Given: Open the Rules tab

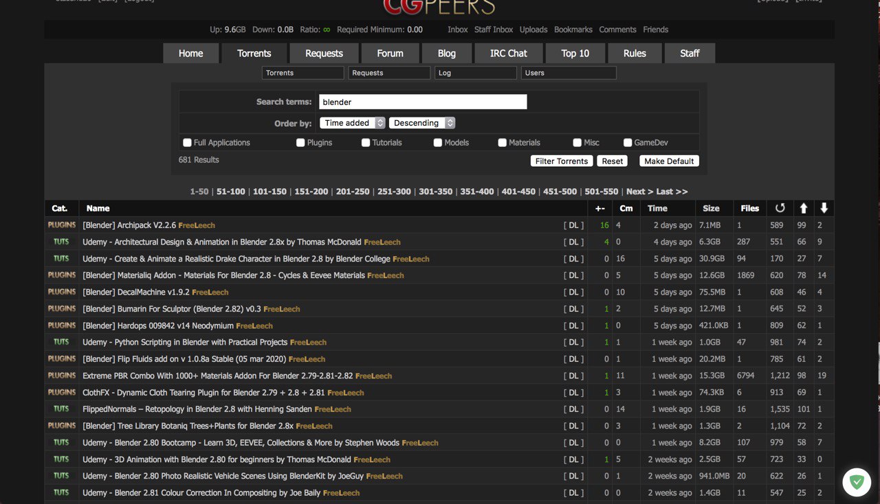Looking at the screenshot, I should pos(635,53).
